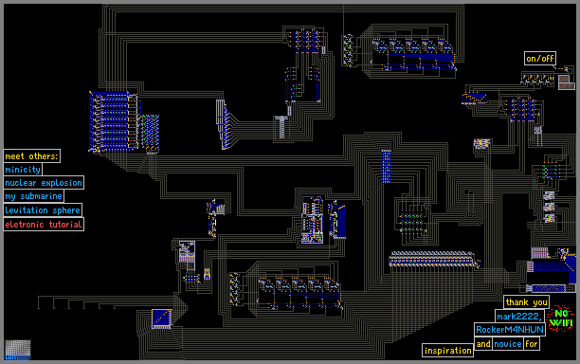
Task: Open the red eletronic tutorial sign
Action: click(x=44, y=224)
